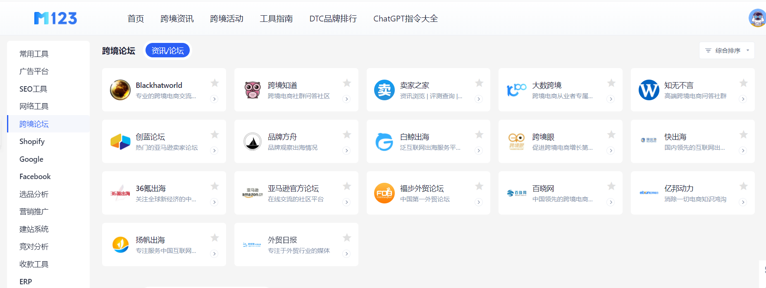Click the 百晓网 logo icon

click(517, 193)
